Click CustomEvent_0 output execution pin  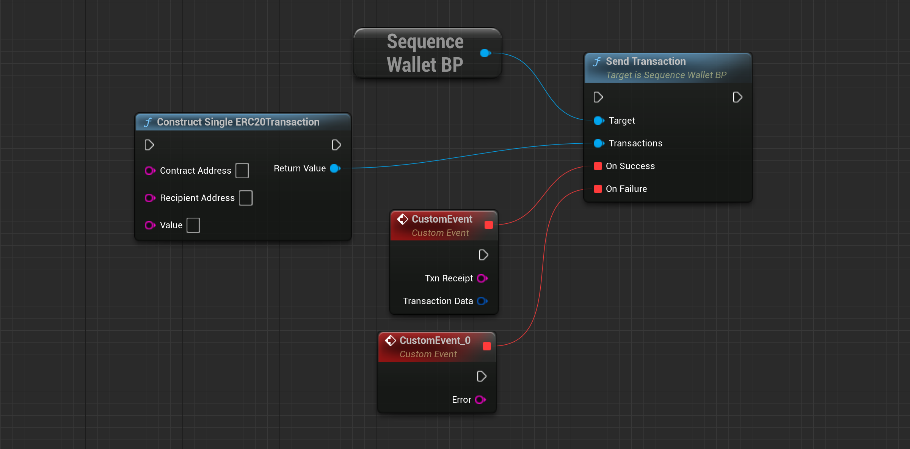tap(482, 376)
